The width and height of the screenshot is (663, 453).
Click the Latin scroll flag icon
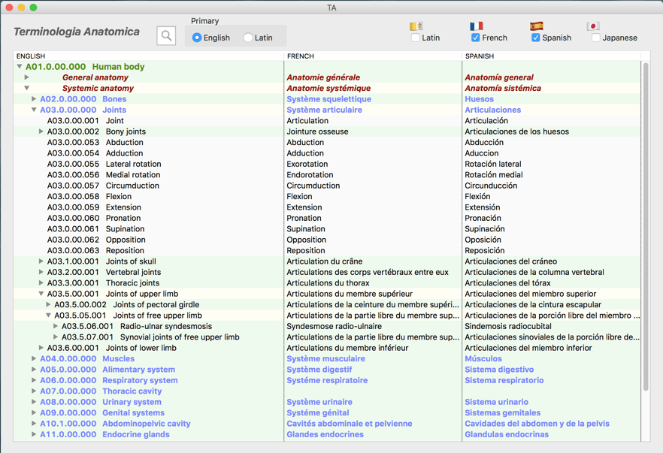[x=416, y=26]
